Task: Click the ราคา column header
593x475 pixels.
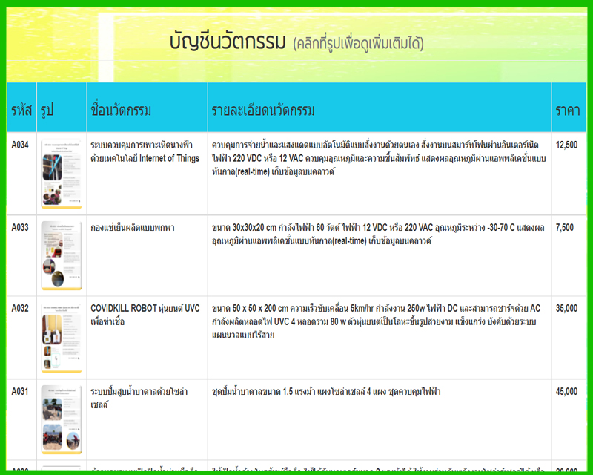Action: coord(567,110)
